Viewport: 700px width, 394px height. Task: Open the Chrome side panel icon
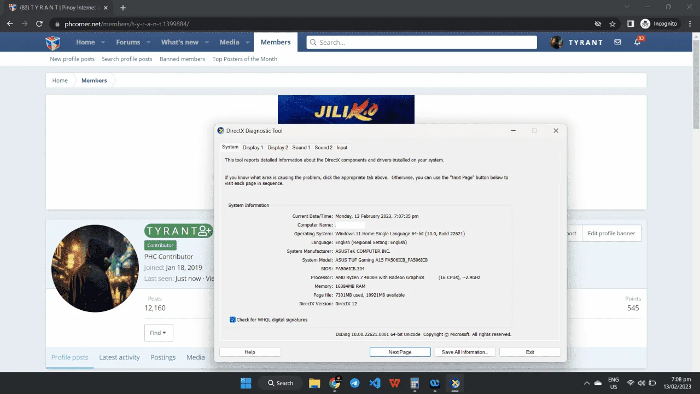(631, 24)
